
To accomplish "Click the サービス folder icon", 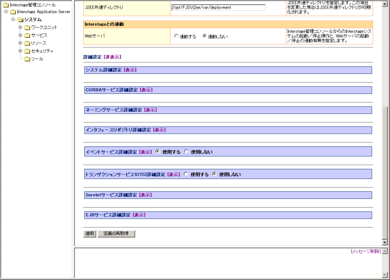I will (27, 35).
